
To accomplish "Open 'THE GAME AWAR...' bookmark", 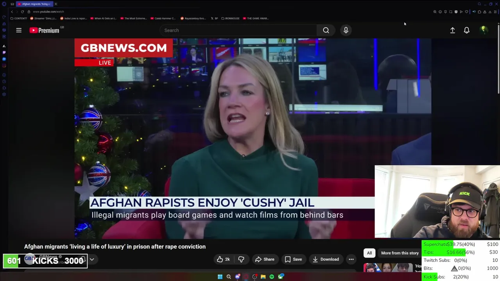I will click(255, 18).
